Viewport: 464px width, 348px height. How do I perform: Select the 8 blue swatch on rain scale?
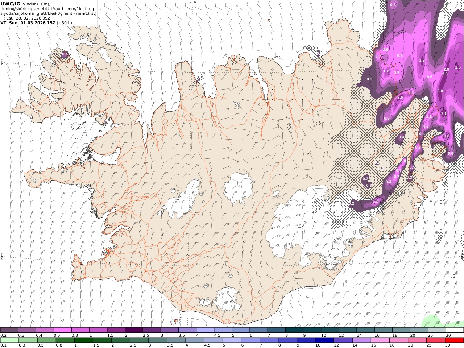287,340
